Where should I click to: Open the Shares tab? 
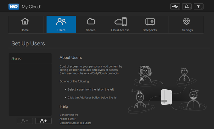(x=91, y=25)
